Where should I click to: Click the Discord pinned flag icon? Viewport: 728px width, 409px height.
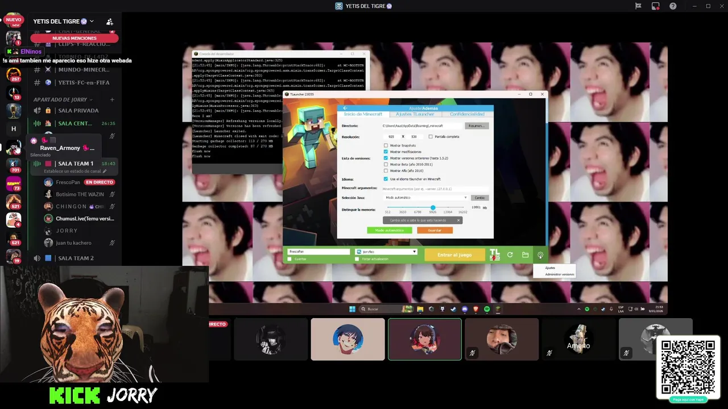(x=638, y=6)
